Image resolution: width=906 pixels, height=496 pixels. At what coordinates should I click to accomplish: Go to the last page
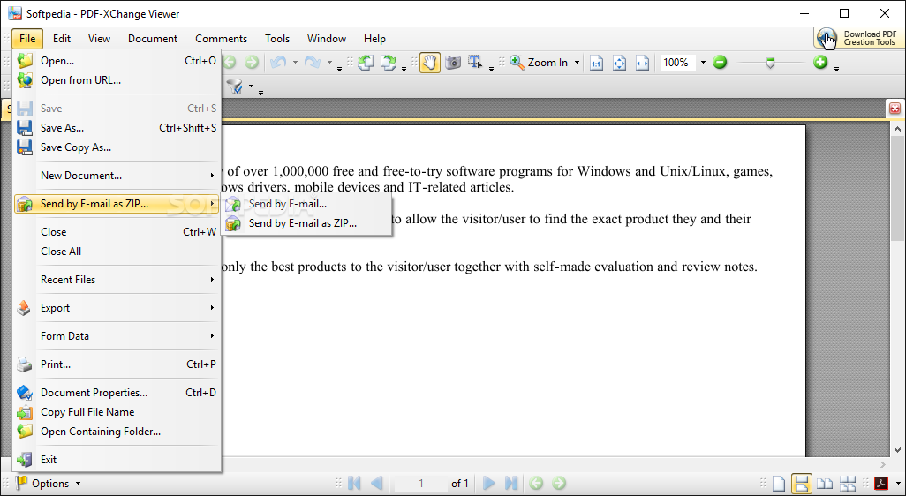511,483
